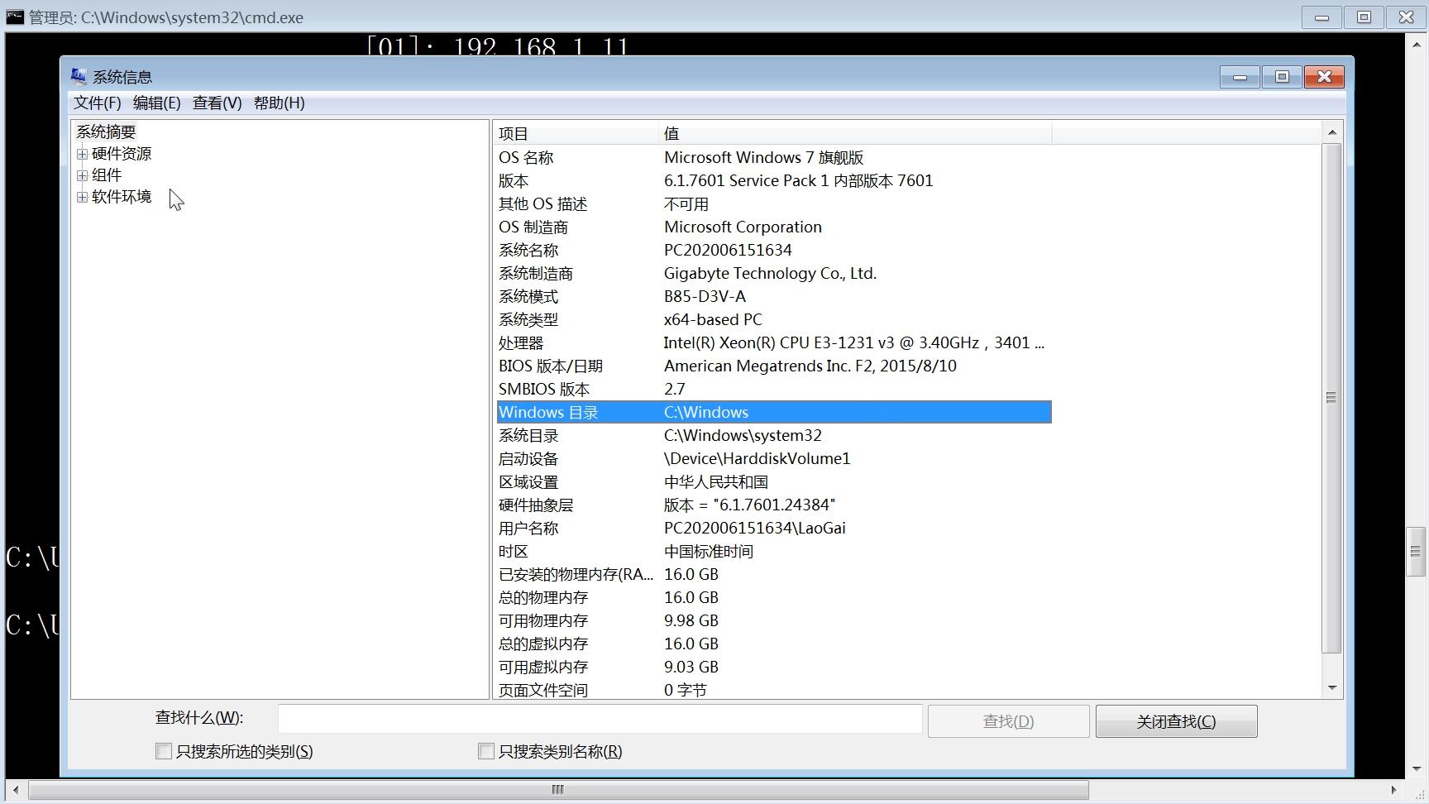Enable the 只搜索所选的类别 checkbox
Screen dimensions: 1429x804
pos(163,750)
